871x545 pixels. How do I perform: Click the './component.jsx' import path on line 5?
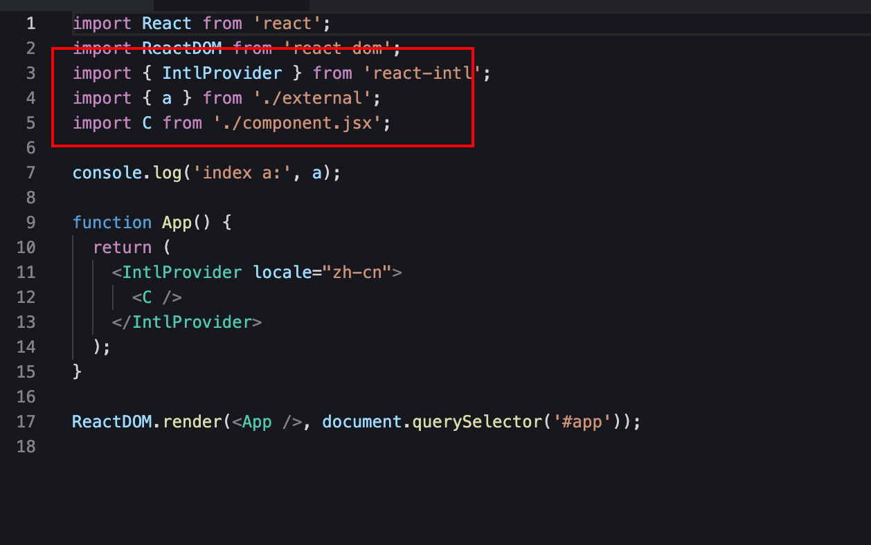(x=298, y=122)
